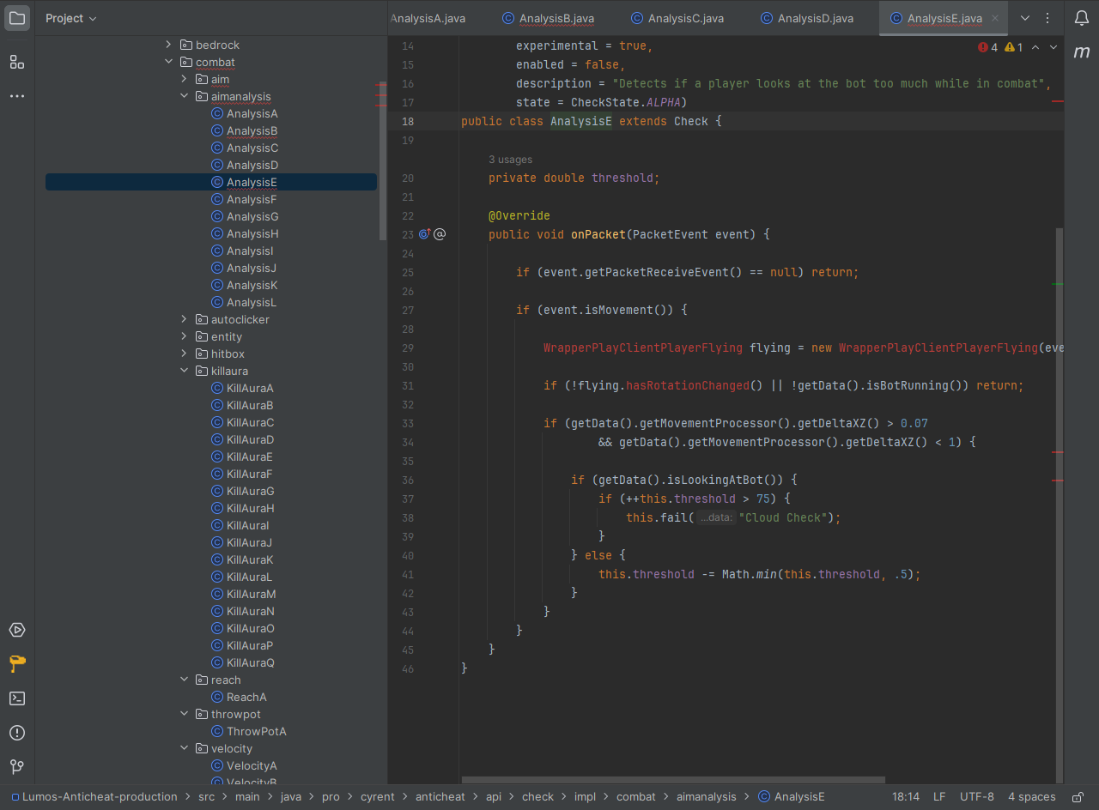Open the Project view dropdown
Viewport: 1099px width, 810px height.
(71, 18)
